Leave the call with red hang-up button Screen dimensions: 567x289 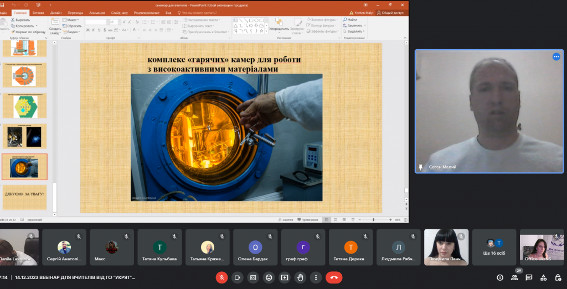334,277
